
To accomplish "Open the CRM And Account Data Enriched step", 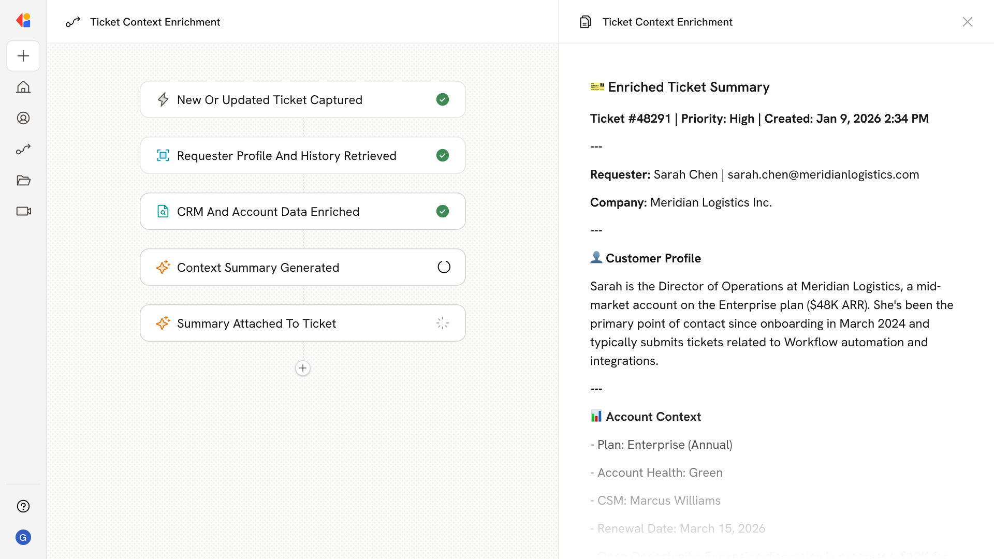I will (268, 212).
